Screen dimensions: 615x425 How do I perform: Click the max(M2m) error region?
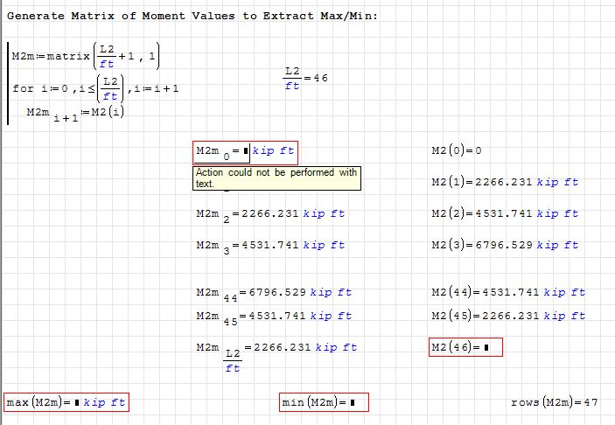66,402
